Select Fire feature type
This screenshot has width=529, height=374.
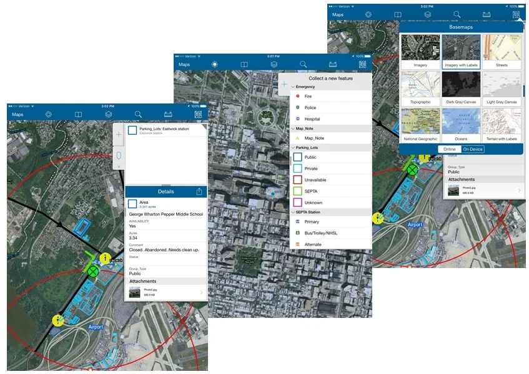pyautogui.click(x=331, y=96)
